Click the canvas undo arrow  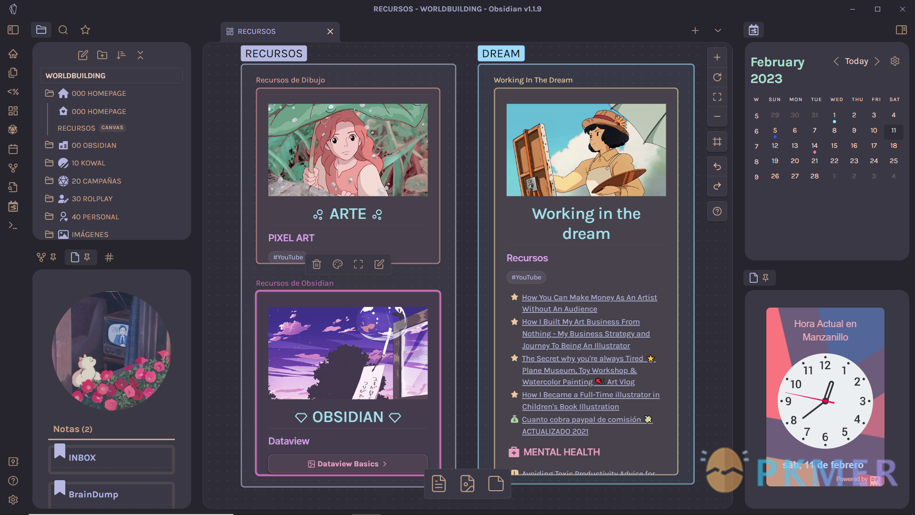(x=717, y=166)
